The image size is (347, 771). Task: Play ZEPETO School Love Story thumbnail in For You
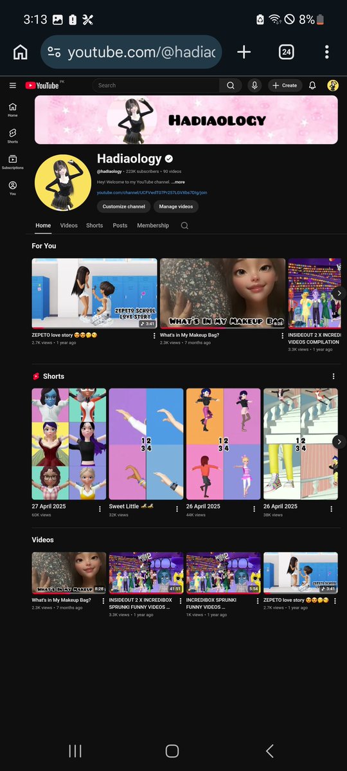pyautogui.click(x=94, y=293)
